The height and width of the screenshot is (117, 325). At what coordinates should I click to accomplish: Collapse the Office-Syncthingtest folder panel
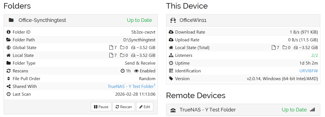point(81,20)
